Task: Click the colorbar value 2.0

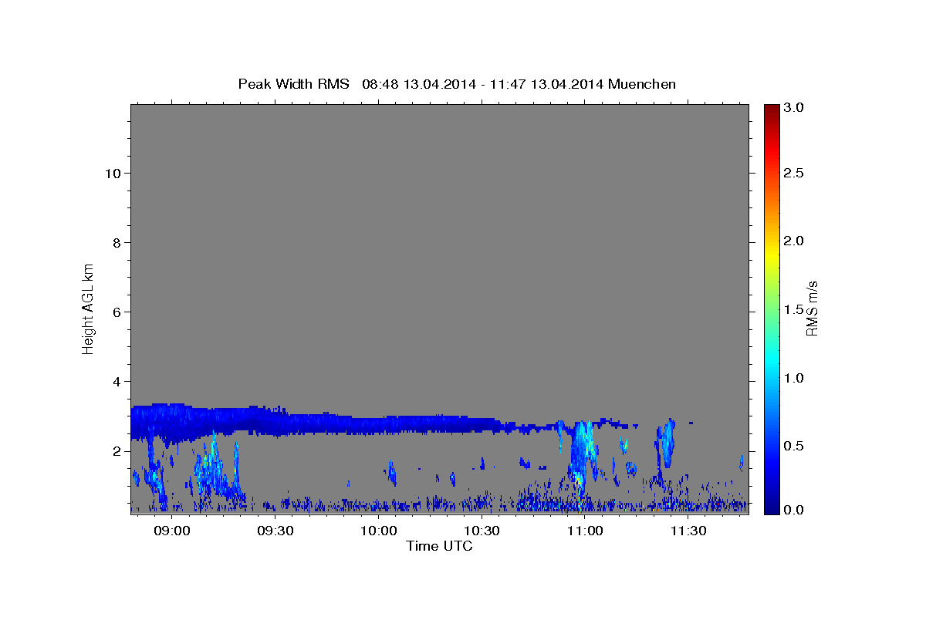Action: (x=794, y=241)
